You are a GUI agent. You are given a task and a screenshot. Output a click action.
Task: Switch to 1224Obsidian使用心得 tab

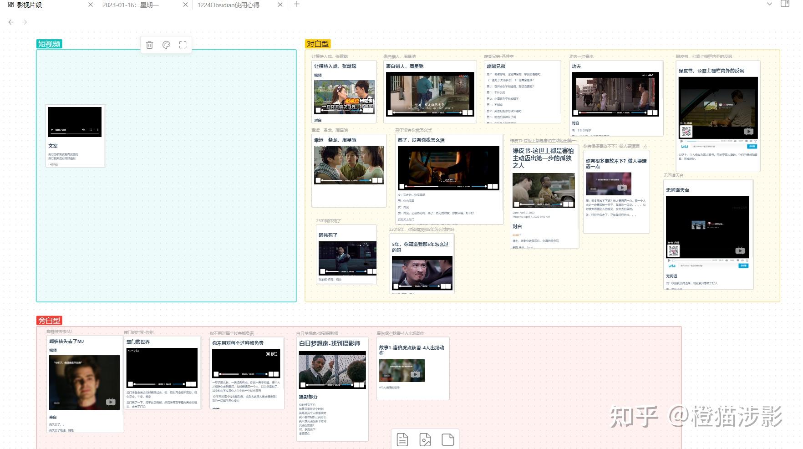(x=229, y=5)
